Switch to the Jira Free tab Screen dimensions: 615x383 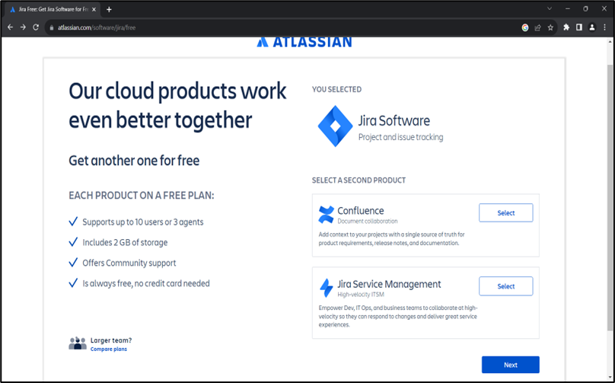click(x=51, y=9)
